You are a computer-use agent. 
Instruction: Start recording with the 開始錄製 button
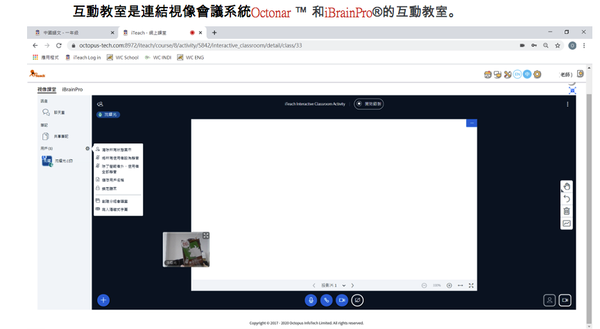(x=368, y=104)
